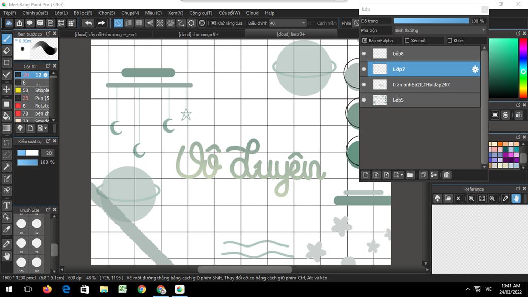Click the Undo arrow
528x297 pixels.
[88, 23]
